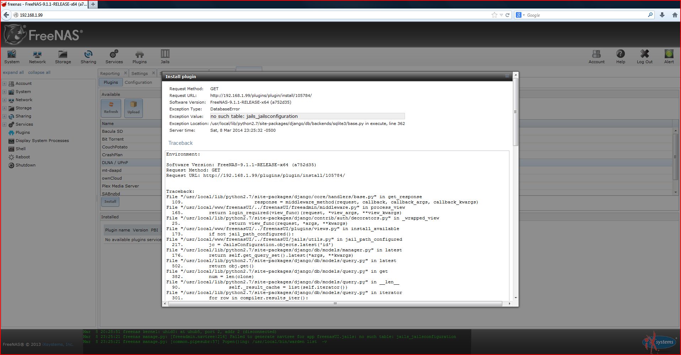This screenshot has width=681, height=355.
Task: Open the Sharing toolbar icon
Action: (x=88, y=57)
